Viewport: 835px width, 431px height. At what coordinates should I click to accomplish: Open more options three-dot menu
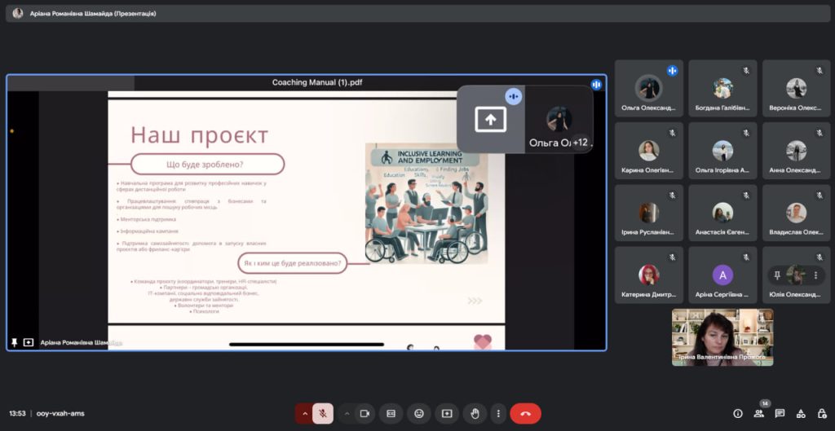coord(498,414)
